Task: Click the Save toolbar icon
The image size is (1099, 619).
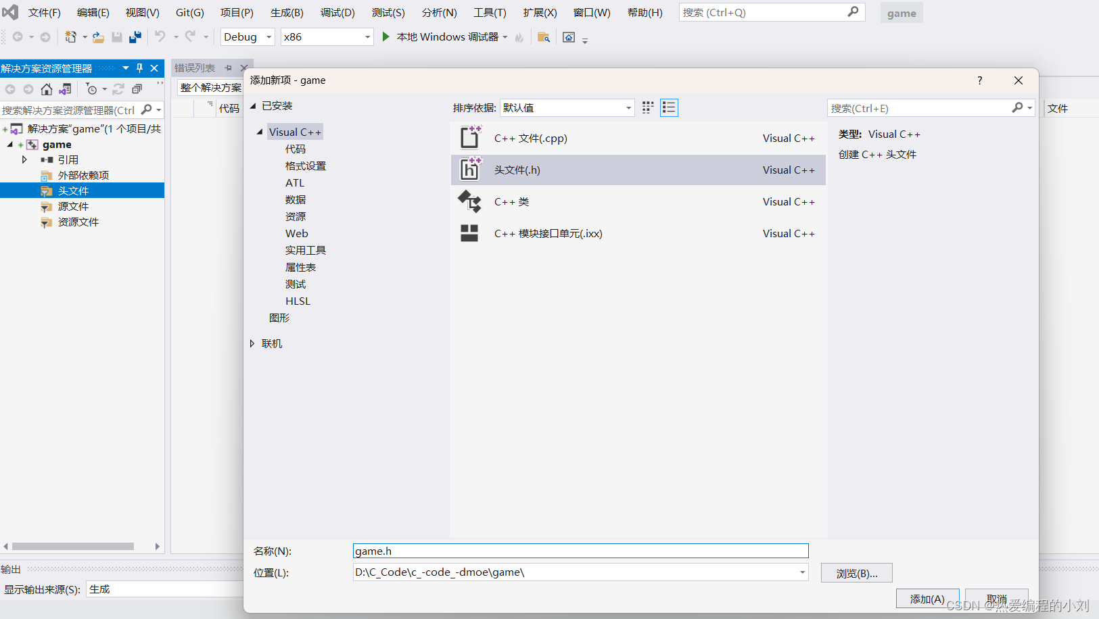Action: (x=117, y=37)
